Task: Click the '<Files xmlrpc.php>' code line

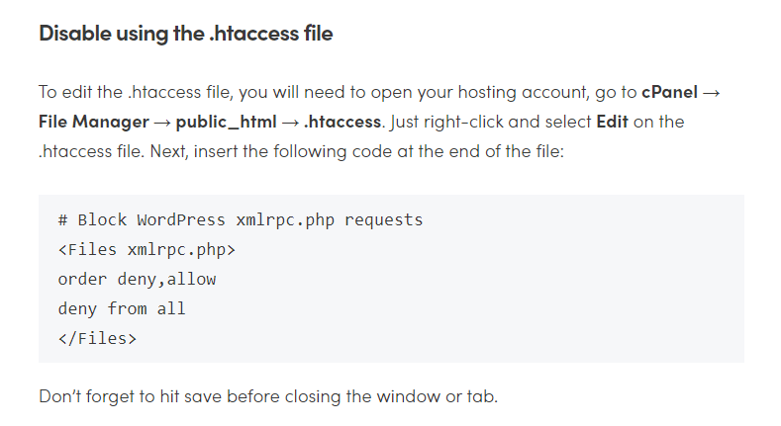Action: pyautogui.click(x=146, y=249)
